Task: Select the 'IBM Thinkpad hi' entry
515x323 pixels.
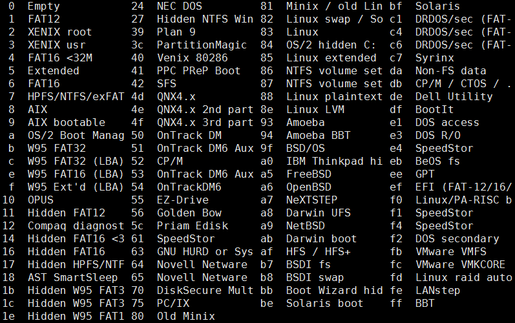Action: tap(334, 161)
